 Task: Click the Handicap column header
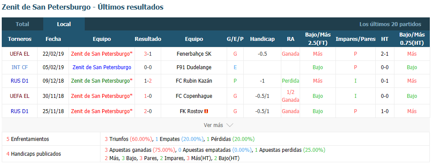tap(262, 39)
